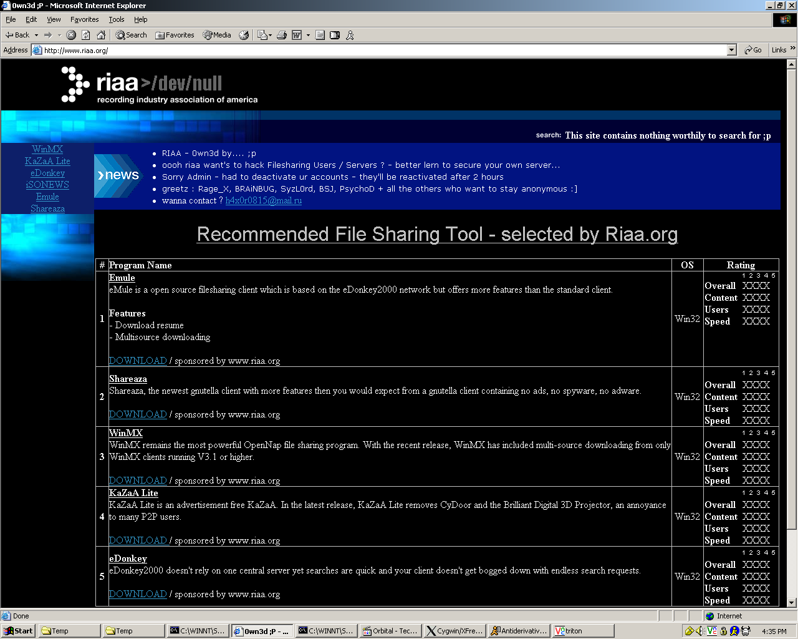Screen dimensions: 798x639
Task: Open the Media pane
Action: click(x=217, y=35)
